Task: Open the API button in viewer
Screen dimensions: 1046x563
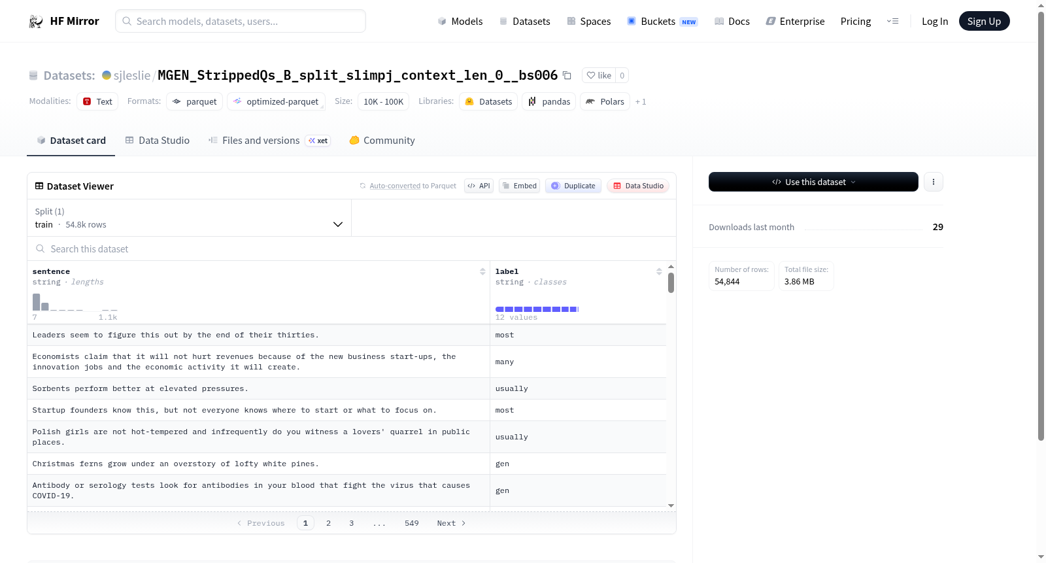Action: pos(479,186)
